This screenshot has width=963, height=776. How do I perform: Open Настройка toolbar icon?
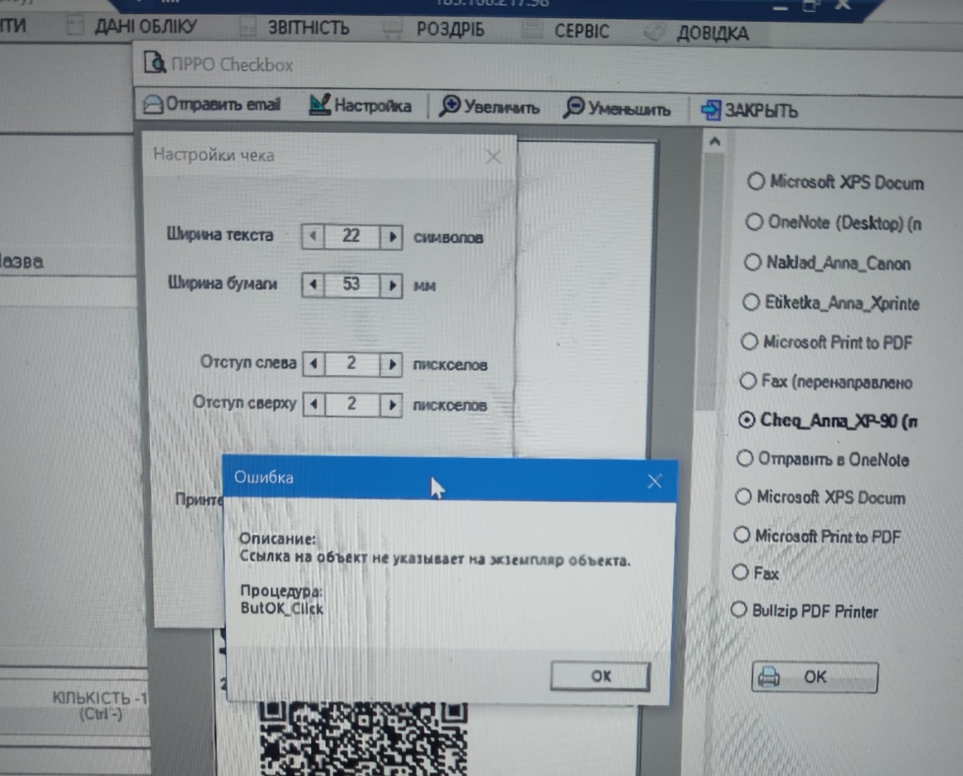click(319, 104)
